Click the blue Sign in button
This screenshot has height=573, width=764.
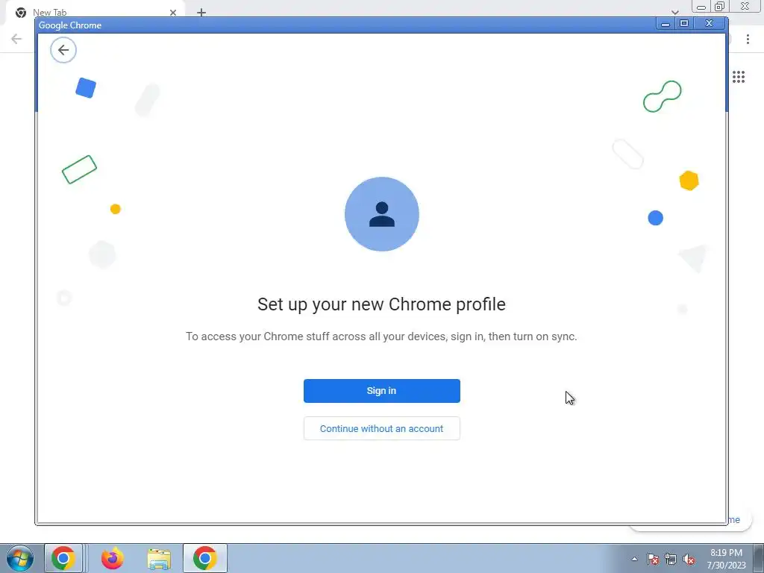point(381,391)
